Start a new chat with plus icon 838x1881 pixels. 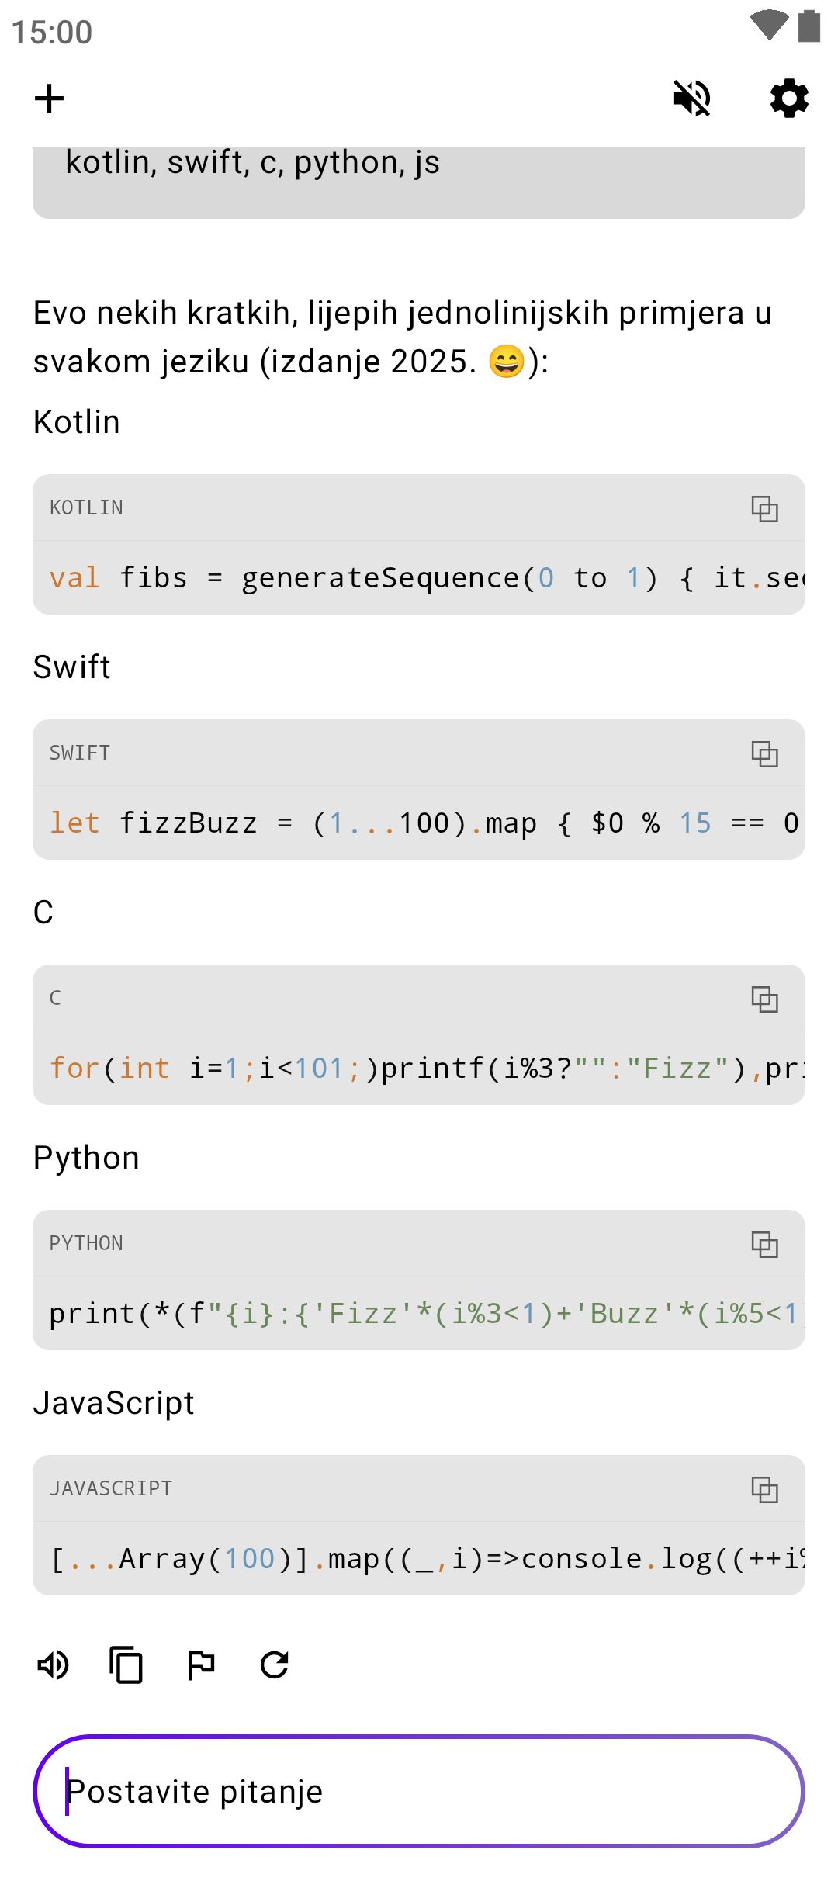point(49,99)
